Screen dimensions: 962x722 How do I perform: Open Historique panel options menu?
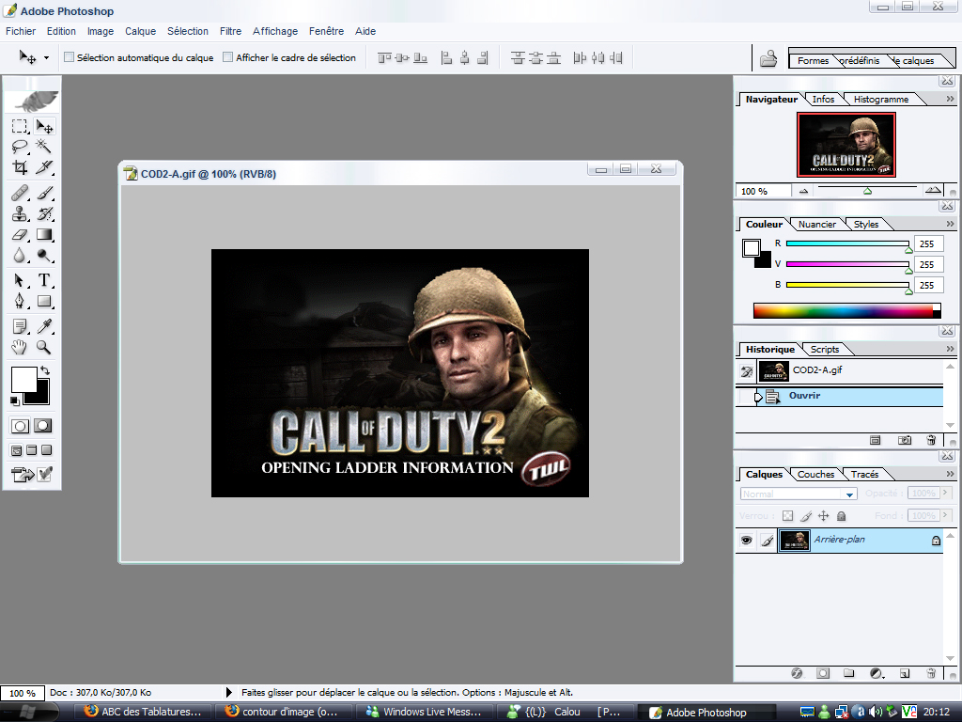(x=950, y=349)
